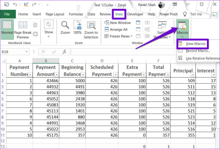This screenshot has height=149, width=220.
Task: Open filter dropdown for Payment Amount column
Action: tap(56, 74)
